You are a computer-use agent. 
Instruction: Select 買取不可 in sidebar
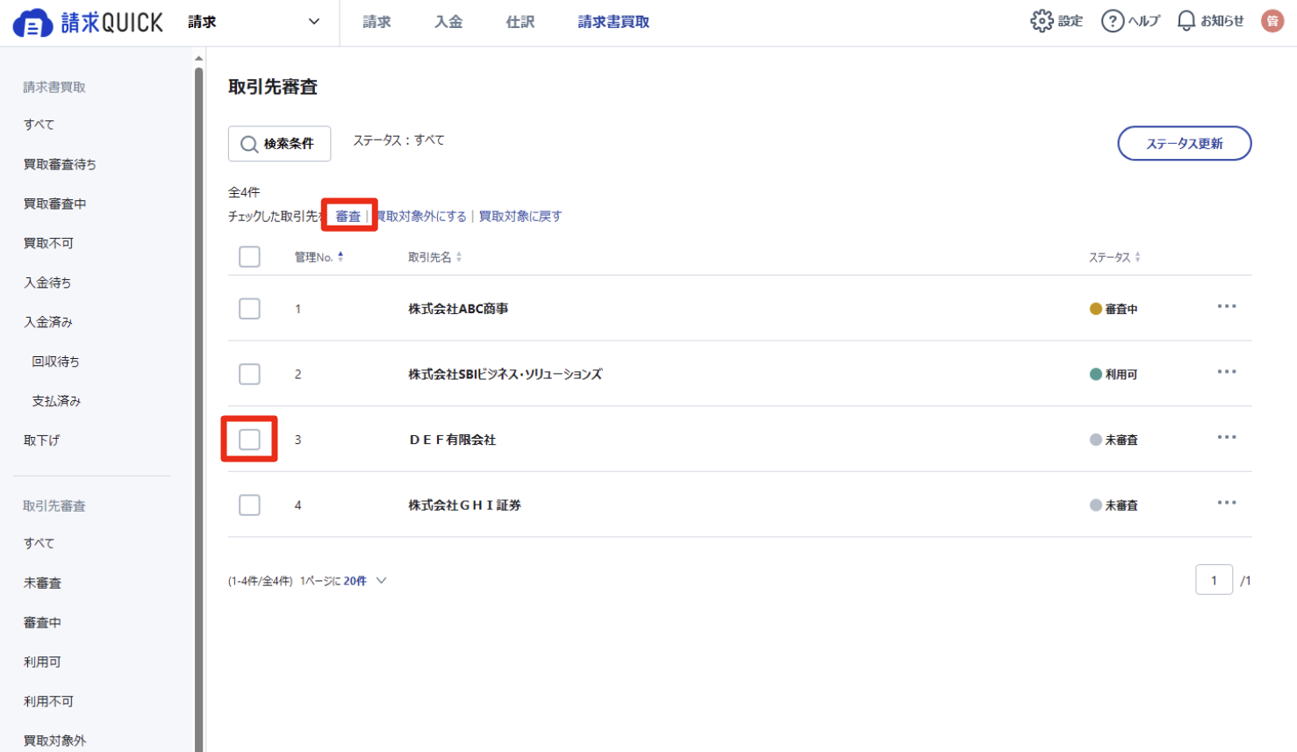click(x=48, y=243)
